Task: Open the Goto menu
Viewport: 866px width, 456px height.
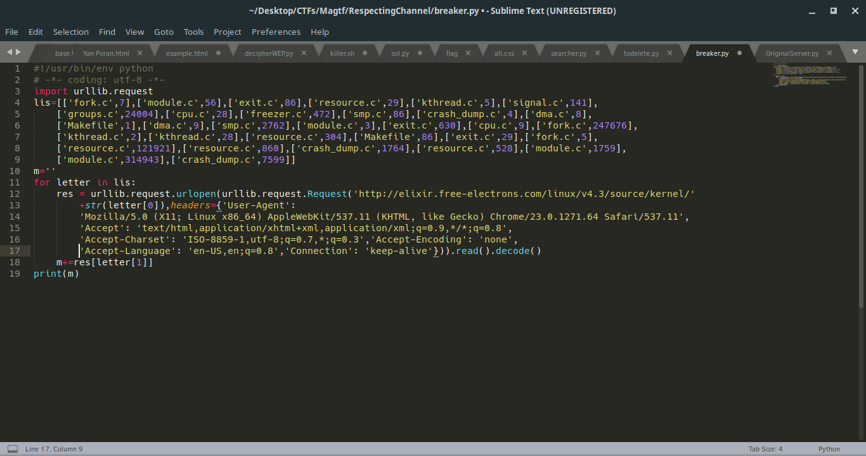Action: click(x=164, y=32)
